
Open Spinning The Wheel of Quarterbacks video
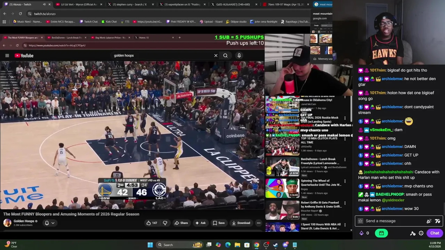click(x=282, y=189)
